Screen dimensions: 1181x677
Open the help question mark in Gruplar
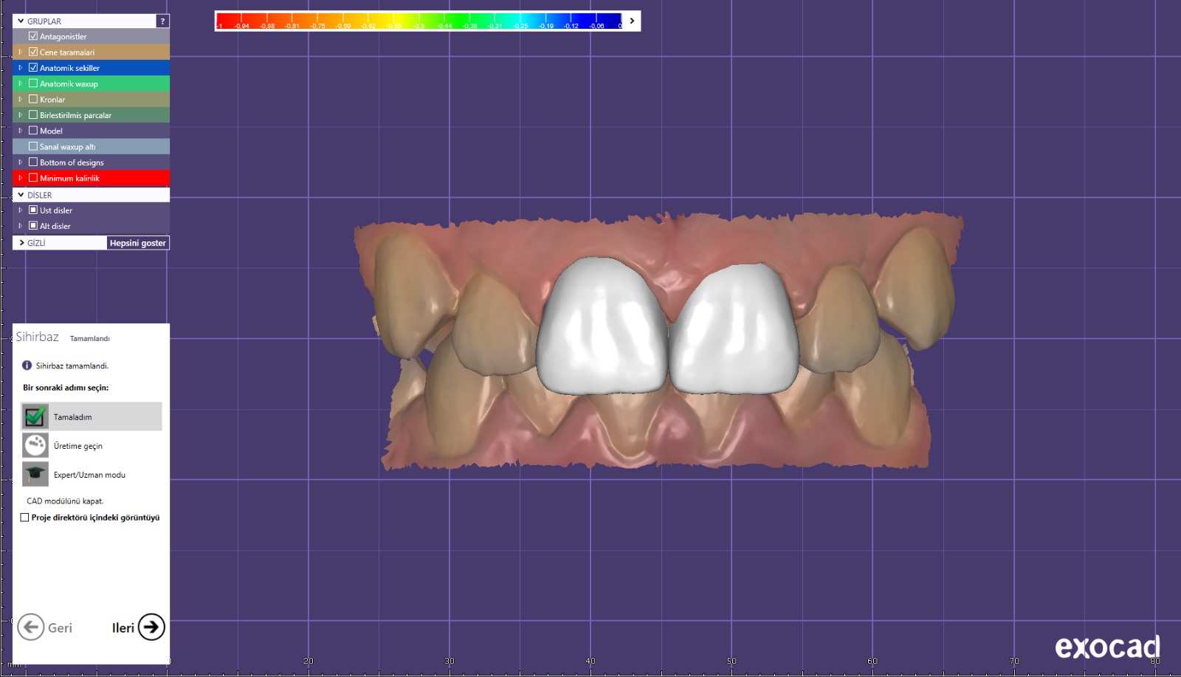(x=162, y=21)
